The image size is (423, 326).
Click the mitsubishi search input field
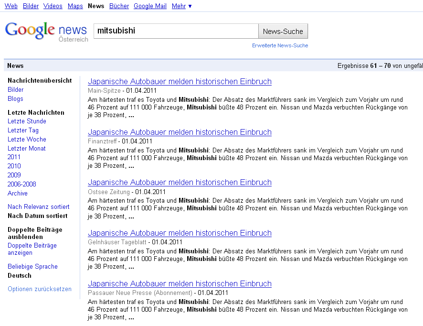tap(176, 31)
